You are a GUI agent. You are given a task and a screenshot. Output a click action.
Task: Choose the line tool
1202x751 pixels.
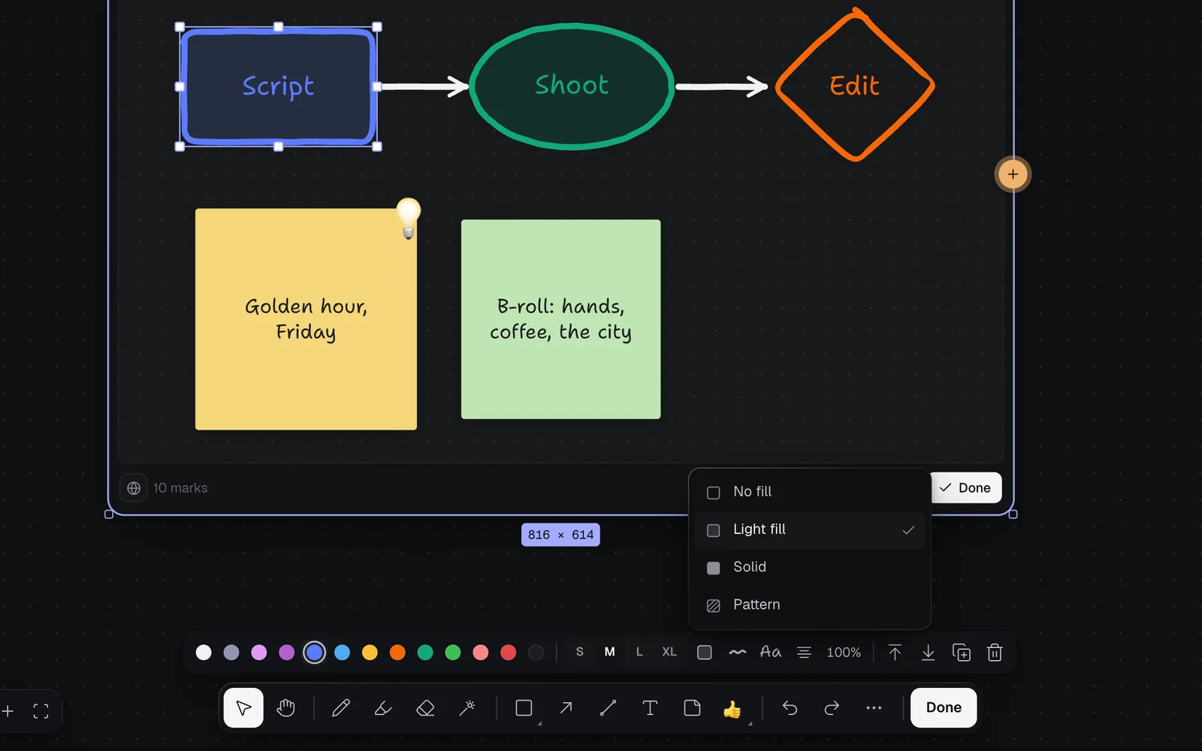608,708
